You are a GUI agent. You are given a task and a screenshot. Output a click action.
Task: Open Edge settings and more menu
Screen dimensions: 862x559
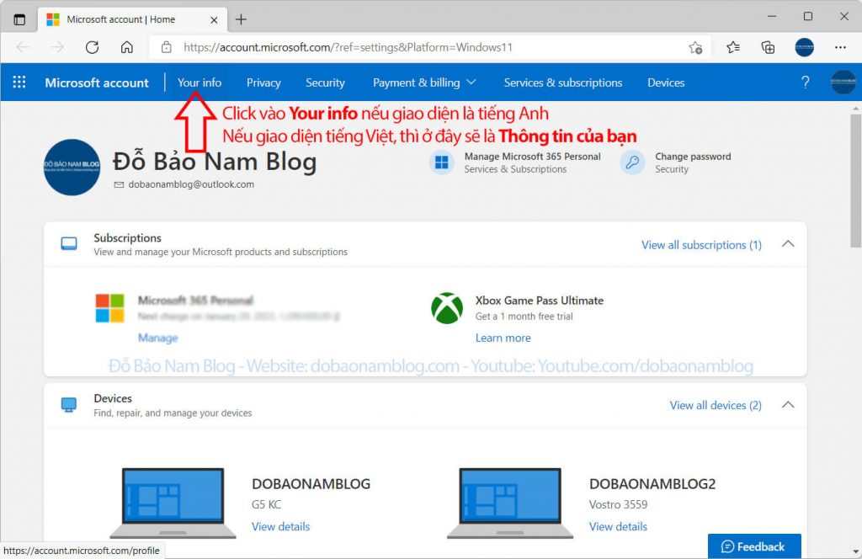point(840,47)
